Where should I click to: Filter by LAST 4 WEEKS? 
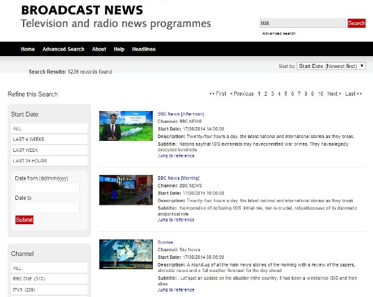tap(49, 139)
